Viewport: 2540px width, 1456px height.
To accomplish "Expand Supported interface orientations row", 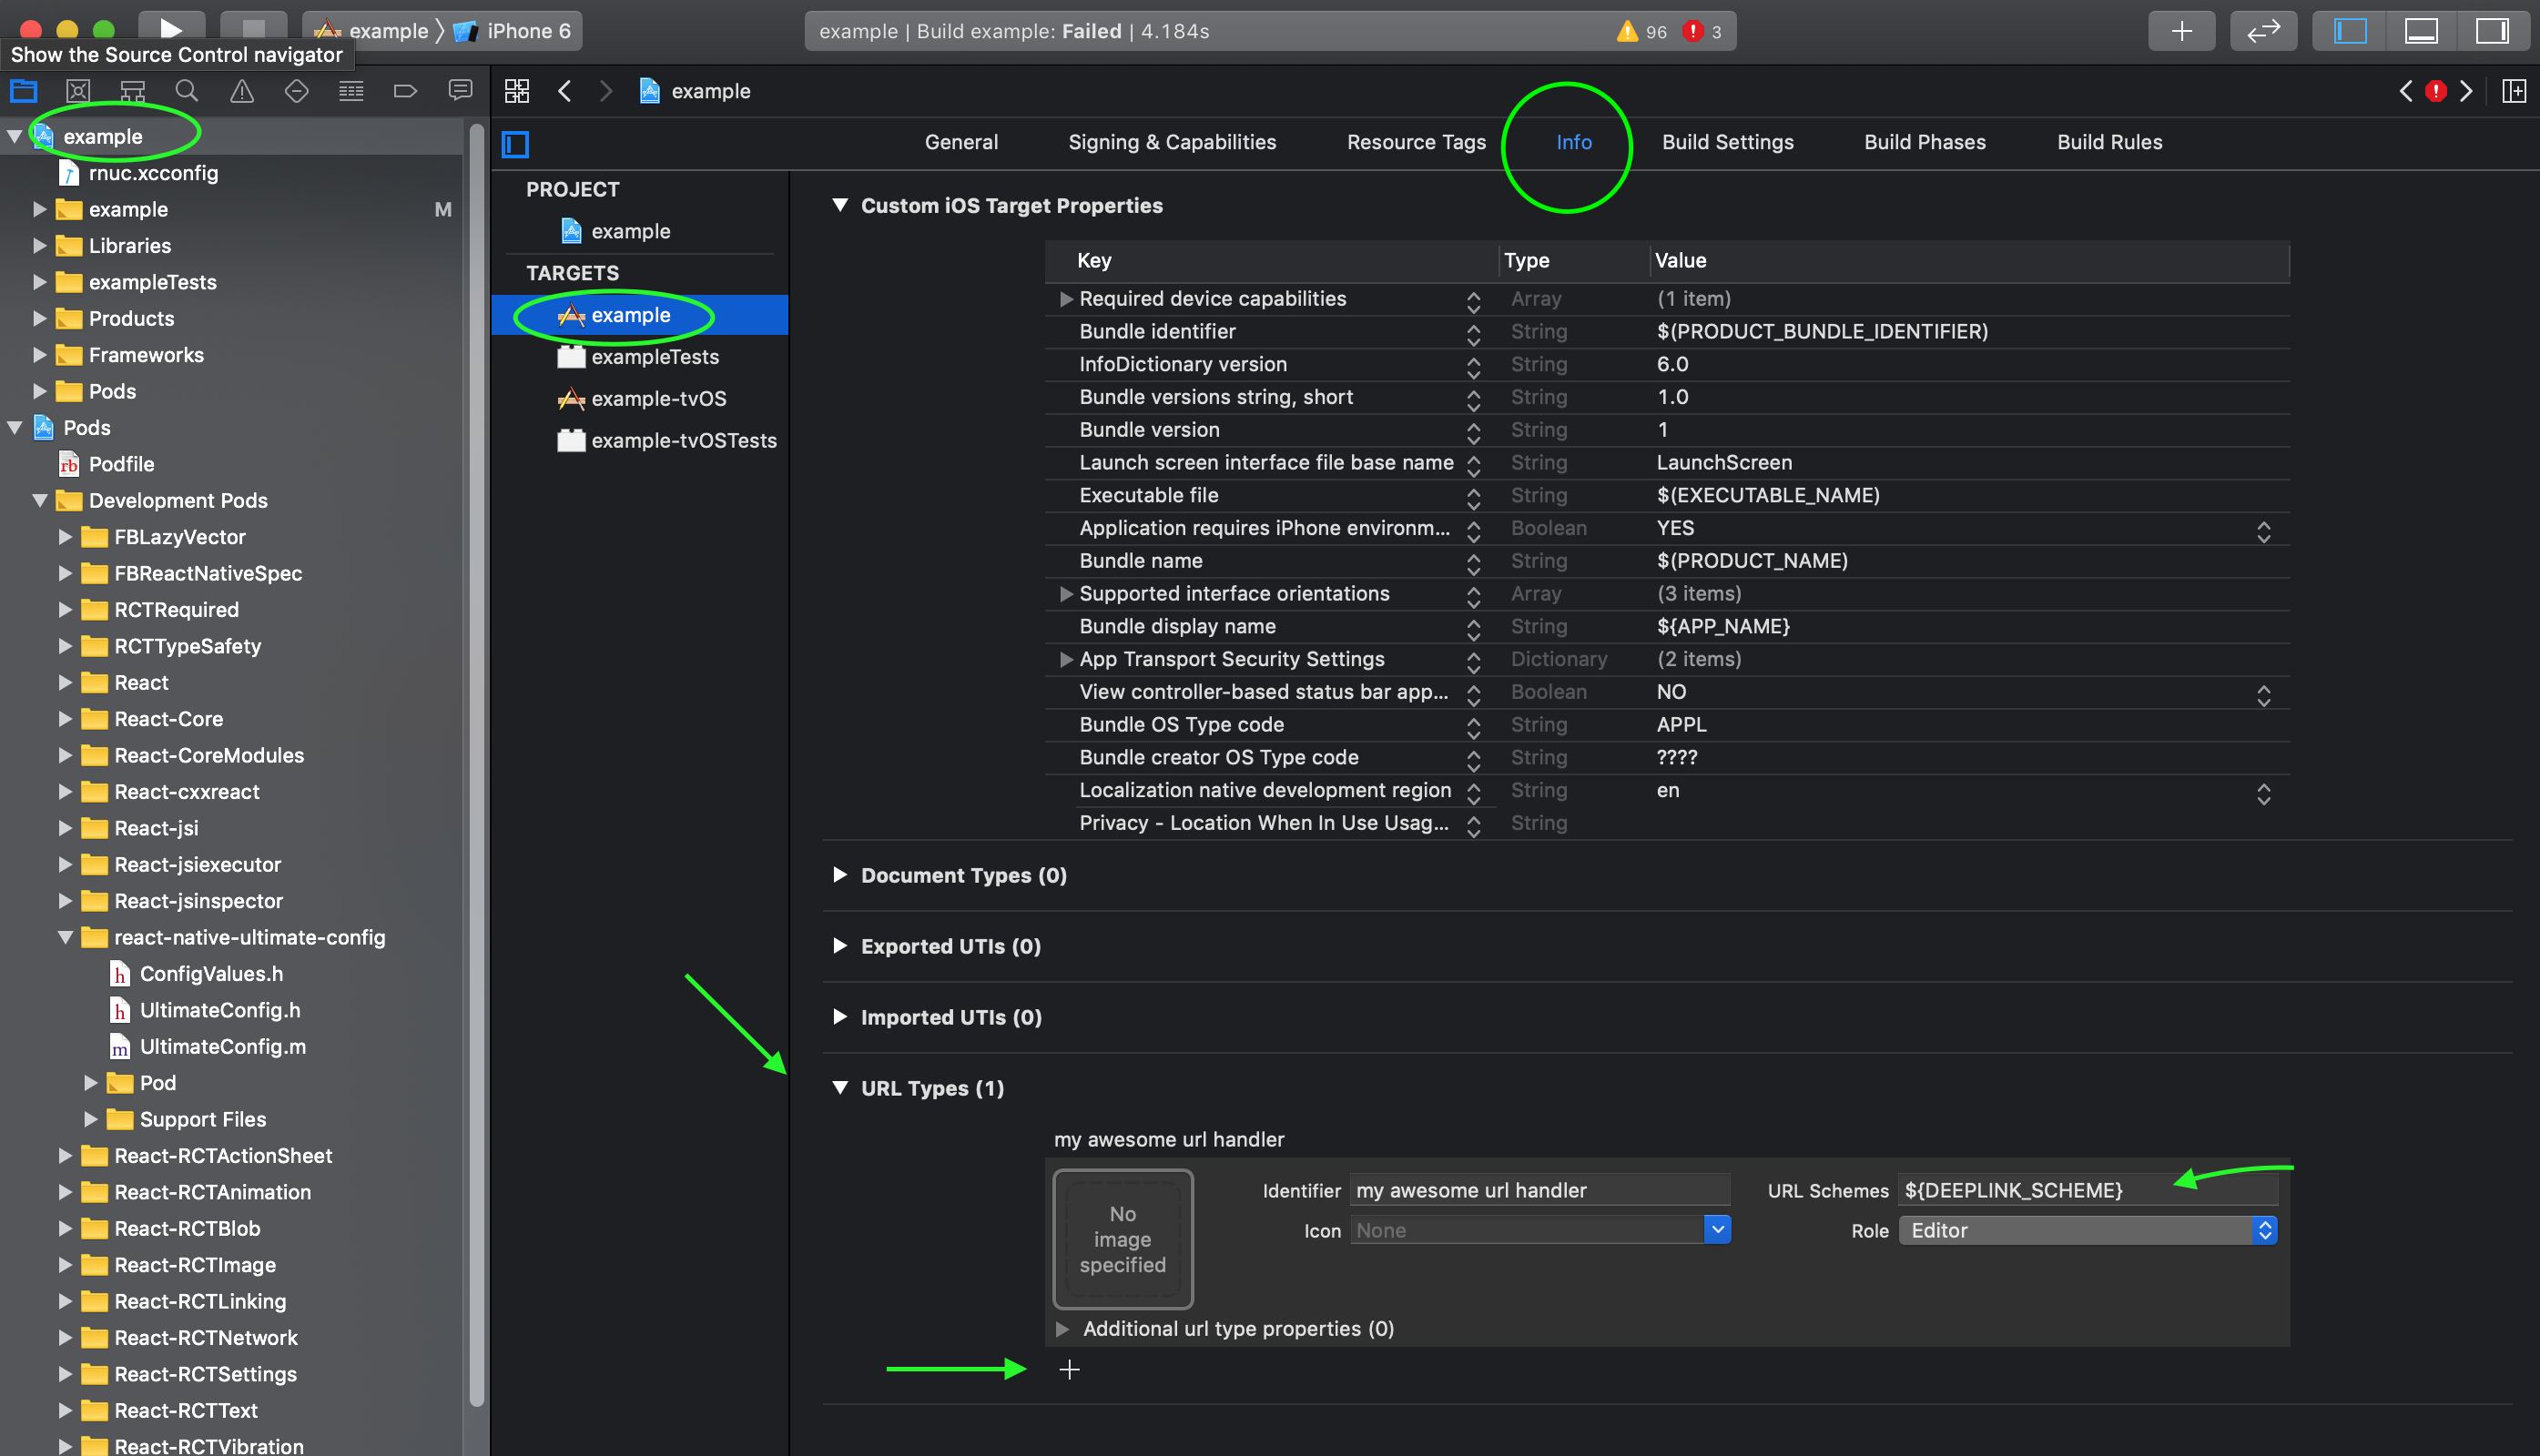I will coord(1066,594).
